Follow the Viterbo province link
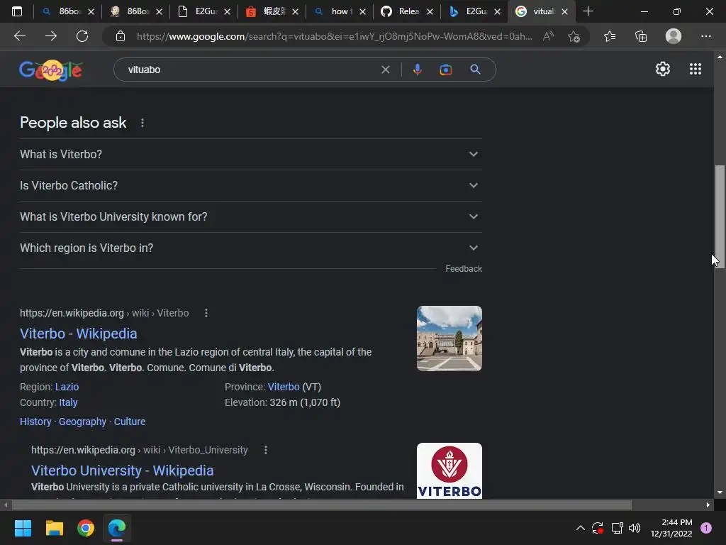 [284, 387]
